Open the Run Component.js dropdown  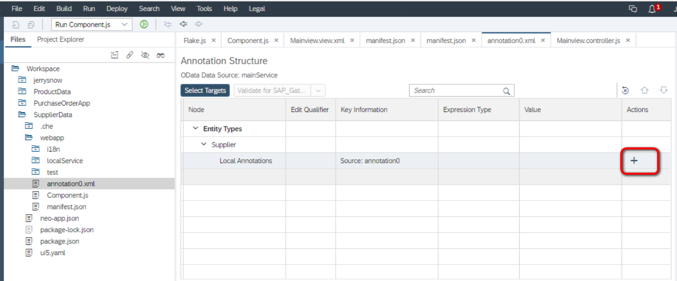coord(125,24)
